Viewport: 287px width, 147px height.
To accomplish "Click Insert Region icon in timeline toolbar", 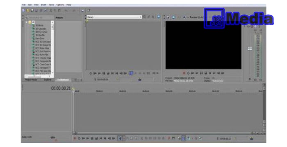I will (x=173, y=138).
